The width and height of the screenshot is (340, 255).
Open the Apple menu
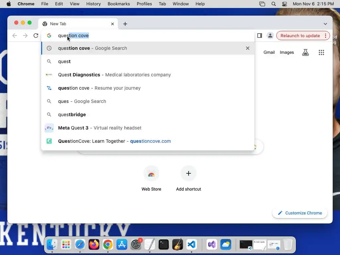[9, 4]
